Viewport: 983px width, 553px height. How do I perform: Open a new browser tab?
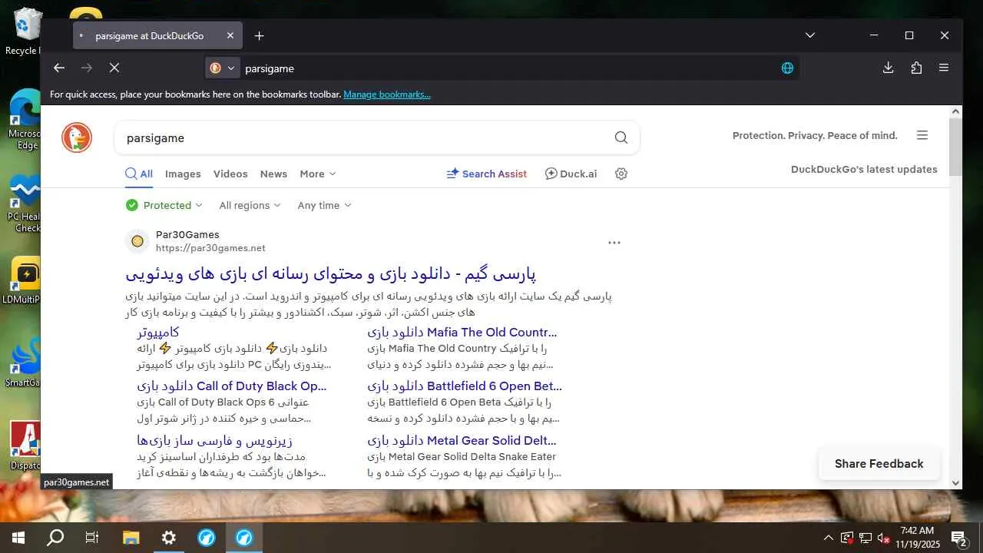pyautogui.click(x=260, y=35)
